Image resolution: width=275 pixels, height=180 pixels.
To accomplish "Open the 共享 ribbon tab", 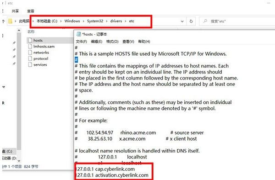I will [15, 11].
